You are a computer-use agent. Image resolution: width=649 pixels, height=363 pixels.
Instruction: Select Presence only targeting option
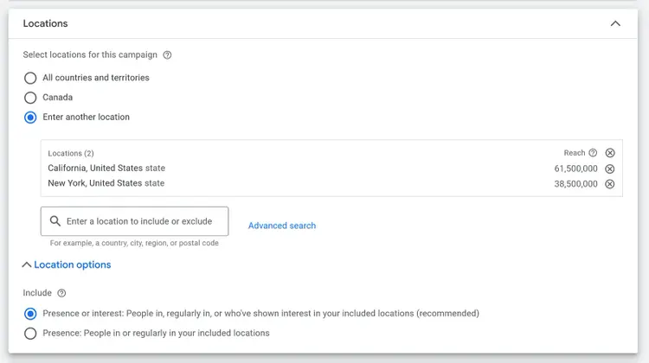pos(30,334)
